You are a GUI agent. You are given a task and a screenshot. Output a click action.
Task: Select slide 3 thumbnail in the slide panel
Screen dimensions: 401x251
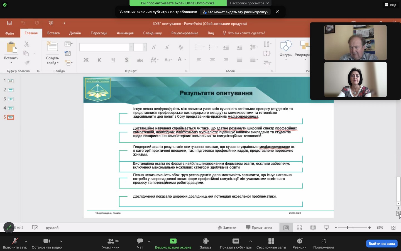(11, 99)
